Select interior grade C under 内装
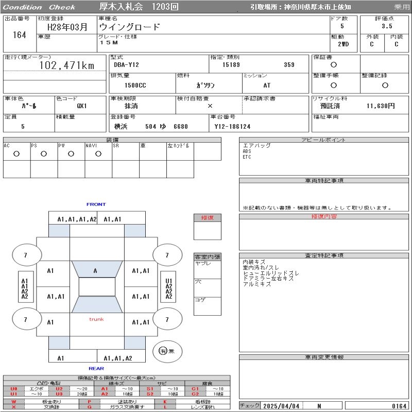 coord(396,44)
